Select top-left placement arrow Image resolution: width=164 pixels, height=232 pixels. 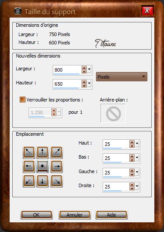click(x=29, y=152)
